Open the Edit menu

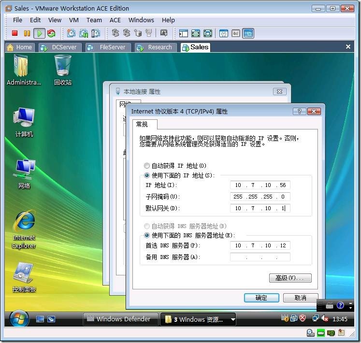[35, 20]
